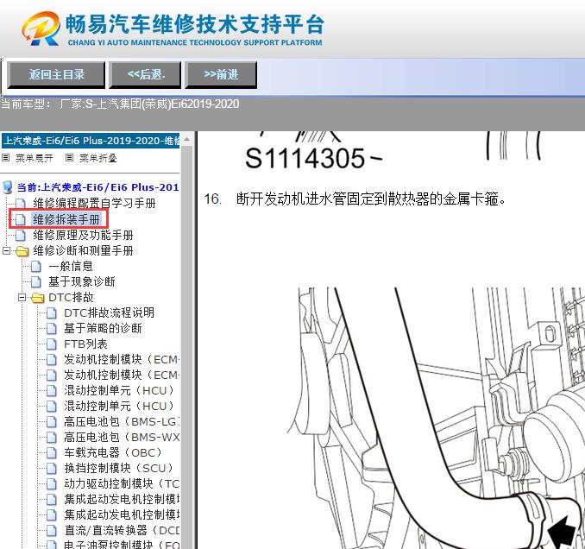
Task: Click the sidebar title 上汽荣威-Ei6/Ei6 Plus-2019-2020
Action: pyautogui.click(x=91, y=141)
